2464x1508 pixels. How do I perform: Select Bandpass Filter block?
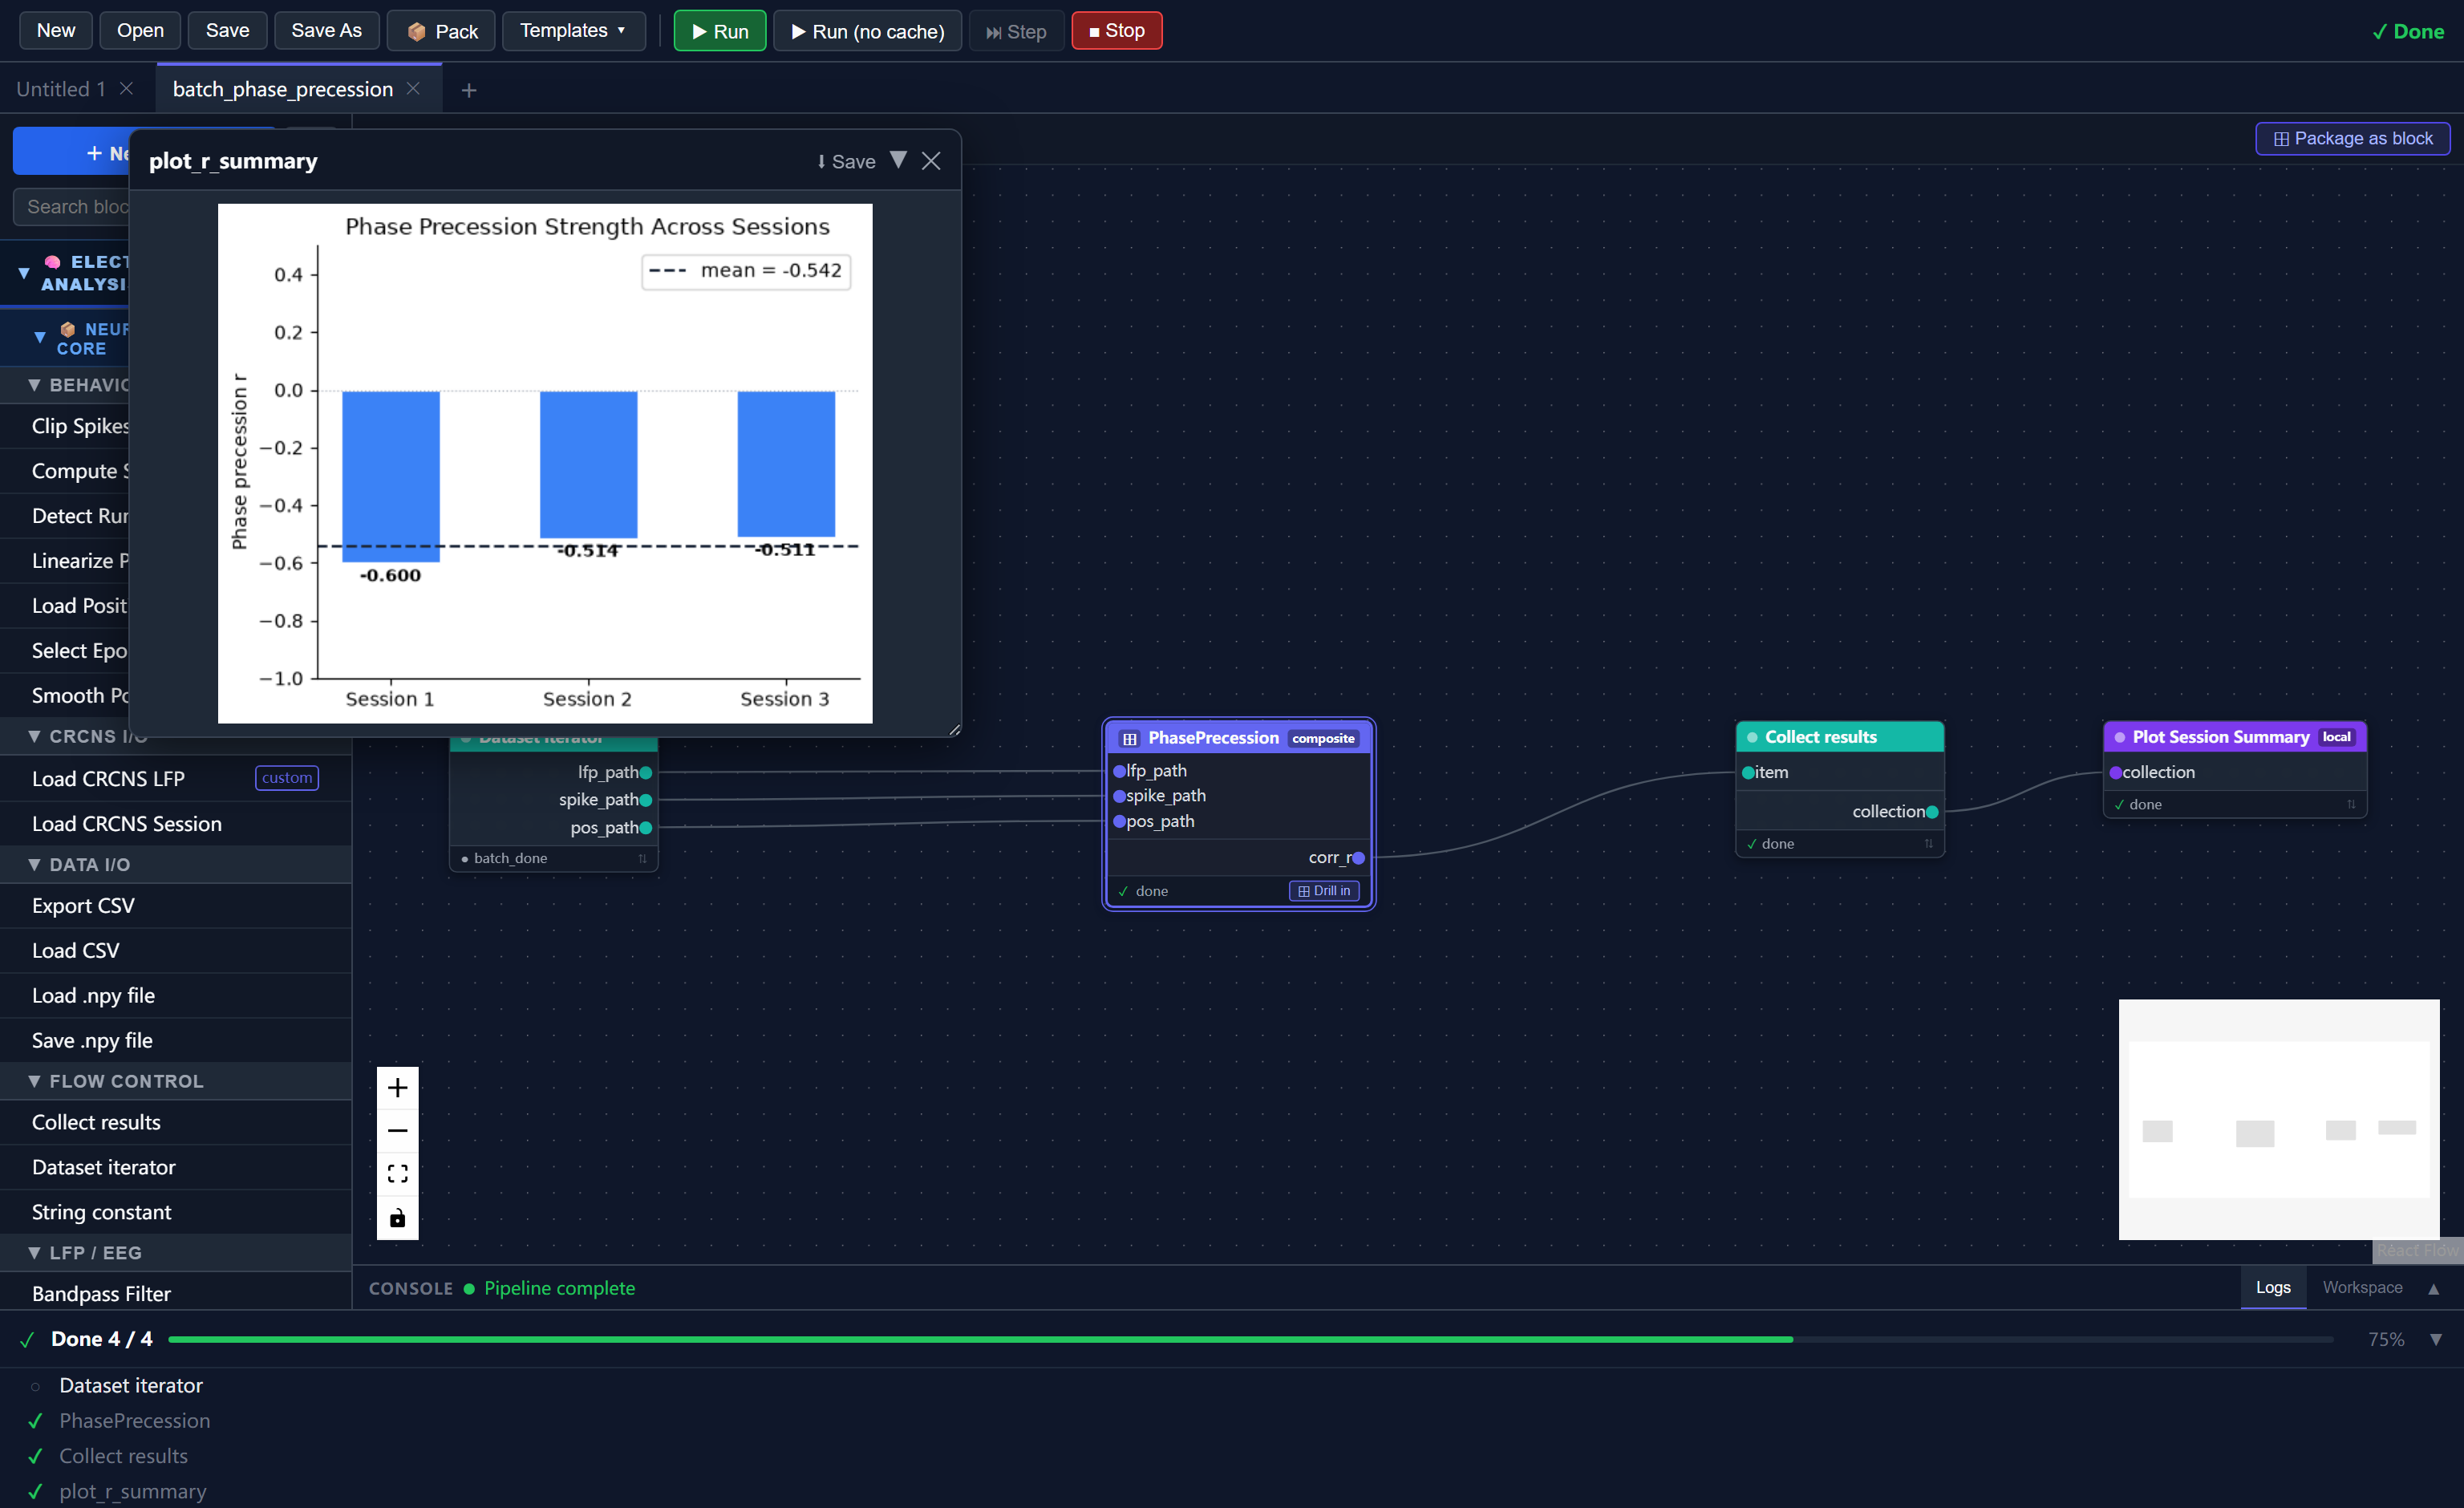tap(176, 1293)
